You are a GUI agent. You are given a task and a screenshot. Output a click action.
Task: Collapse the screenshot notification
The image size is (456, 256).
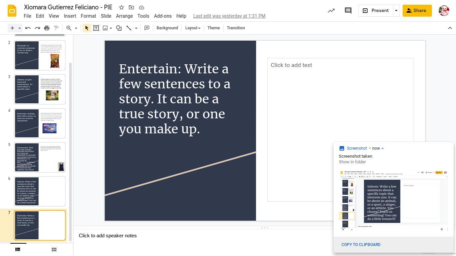pos(383,148)
